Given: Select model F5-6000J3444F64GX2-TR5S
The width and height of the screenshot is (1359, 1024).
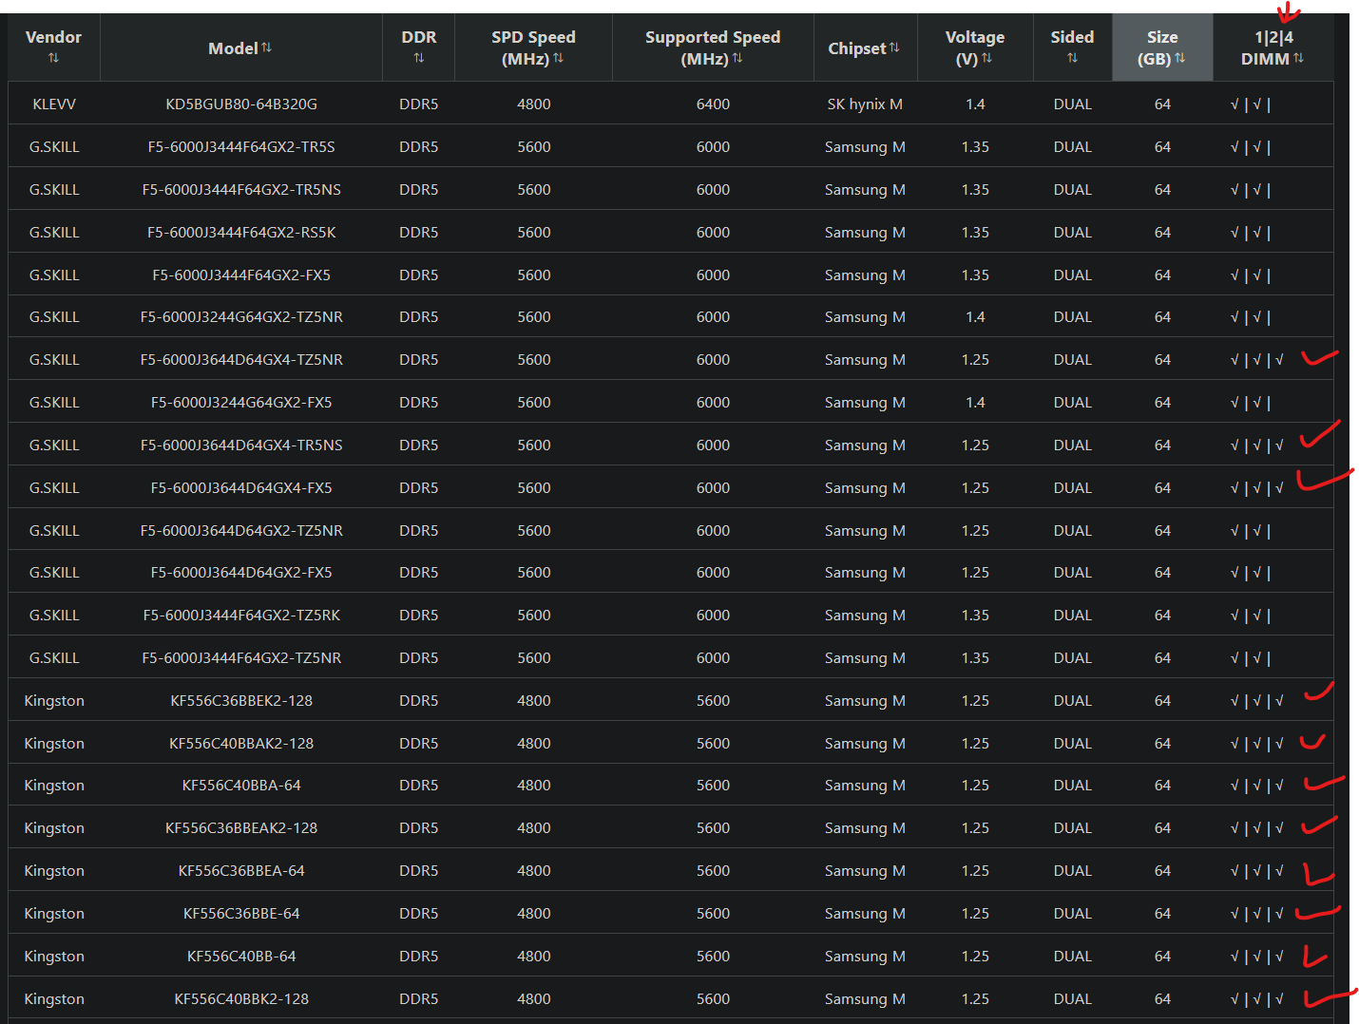Looking at the screenshot, I should pyautogui.click(x=241, y=147).
